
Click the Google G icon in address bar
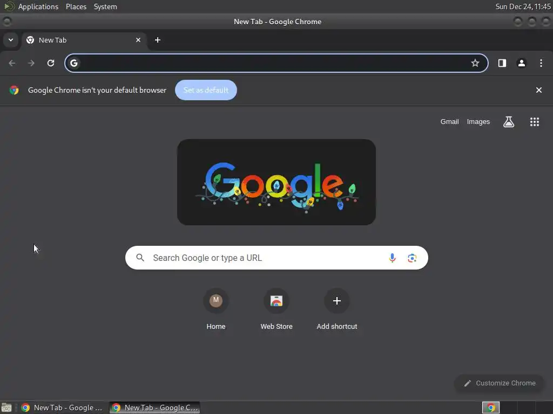[x=73, y=63]
